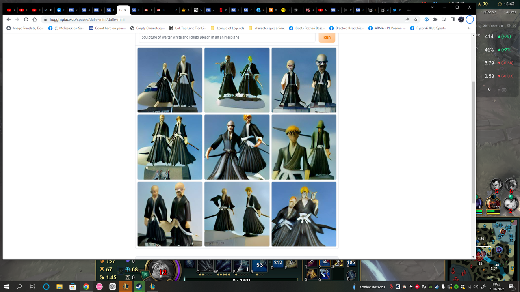Open the Chrome profile avatar
The width and height of the screenshot is (520, 292).
click(x=461, y=19)
